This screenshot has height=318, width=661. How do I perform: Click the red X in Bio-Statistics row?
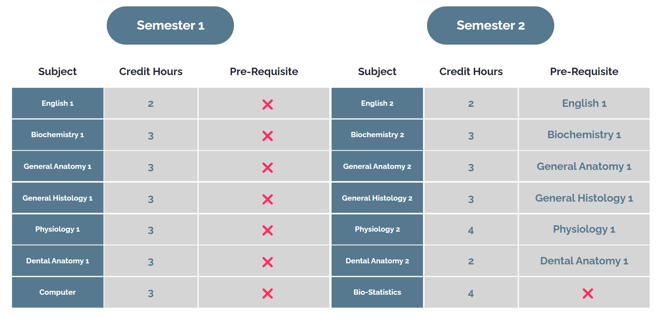(588, 293)
